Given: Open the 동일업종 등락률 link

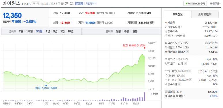Looking at the screenshot, I should point(175,96).
